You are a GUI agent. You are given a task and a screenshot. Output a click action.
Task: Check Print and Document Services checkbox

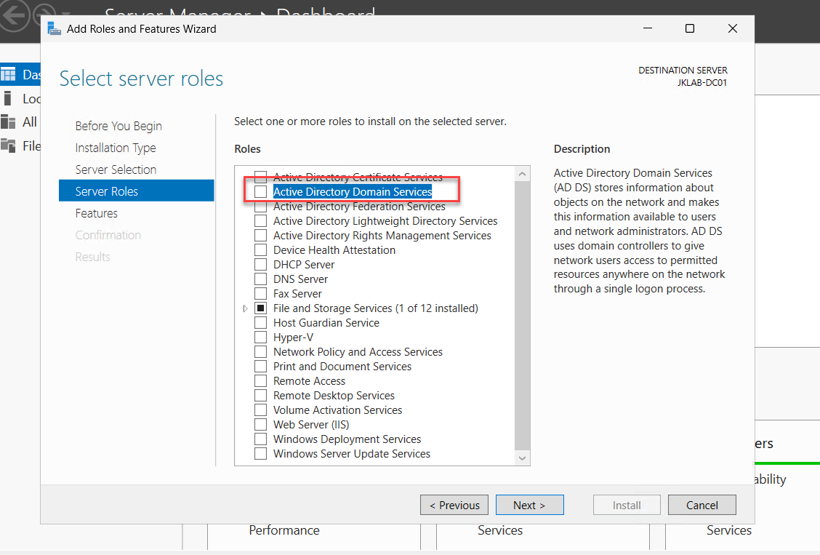coord(260,366)
